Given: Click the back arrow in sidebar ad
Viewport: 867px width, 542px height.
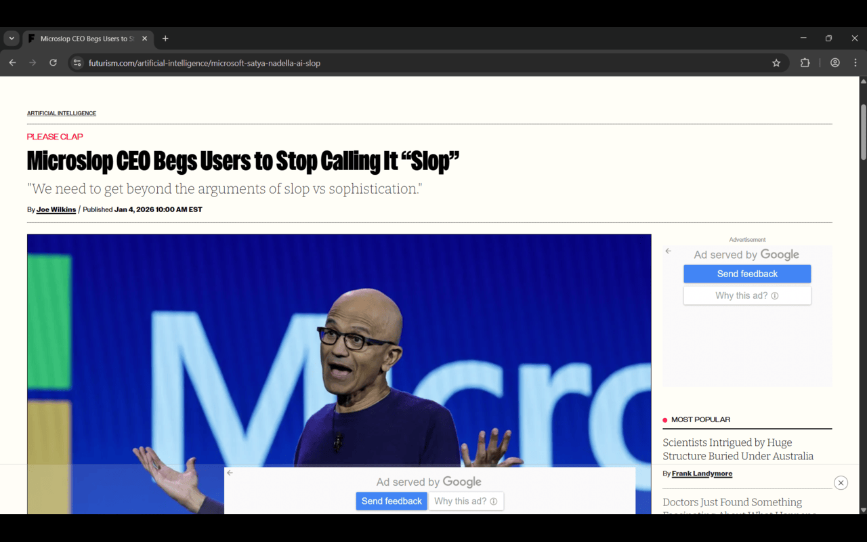Looking at the screenshot, I should point(669,251).
